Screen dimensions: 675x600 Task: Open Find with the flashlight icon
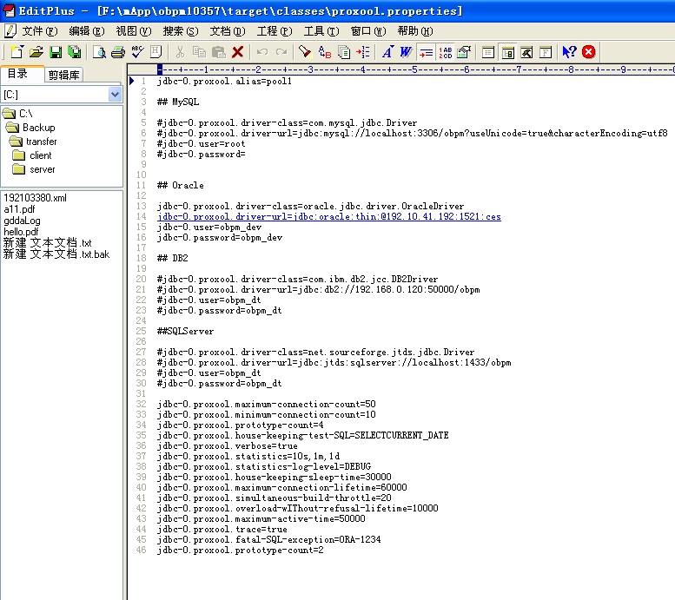tap(305, 52)
